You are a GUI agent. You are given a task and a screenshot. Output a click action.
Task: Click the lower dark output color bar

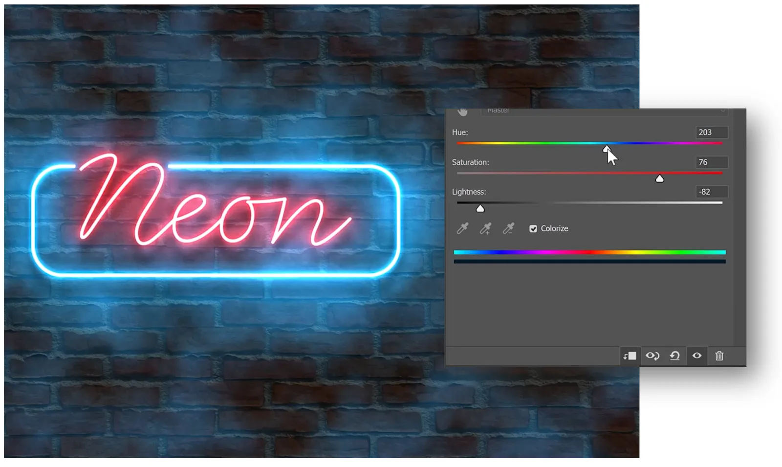[x=589, y=262]
